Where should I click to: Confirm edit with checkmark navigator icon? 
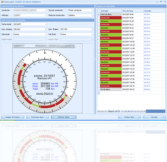(x=141, y=111)
